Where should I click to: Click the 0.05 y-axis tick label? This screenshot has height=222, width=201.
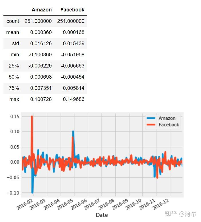[x=15, y=147]
